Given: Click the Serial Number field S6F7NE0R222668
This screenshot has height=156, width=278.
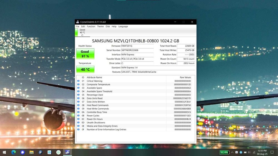Looking at the screenshot, I should (137, 50).
